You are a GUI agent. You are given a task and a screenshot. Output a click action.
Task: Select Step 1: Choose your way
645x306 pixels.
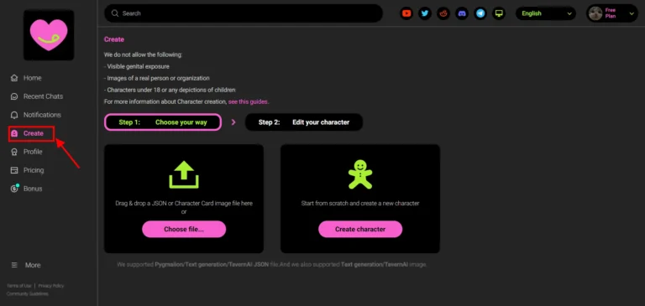tap(163, 122)
